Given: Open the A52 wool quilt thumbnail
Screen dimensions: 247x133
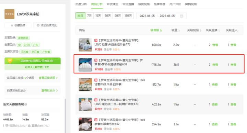Looking at the screenshot, I should (85, 124).
